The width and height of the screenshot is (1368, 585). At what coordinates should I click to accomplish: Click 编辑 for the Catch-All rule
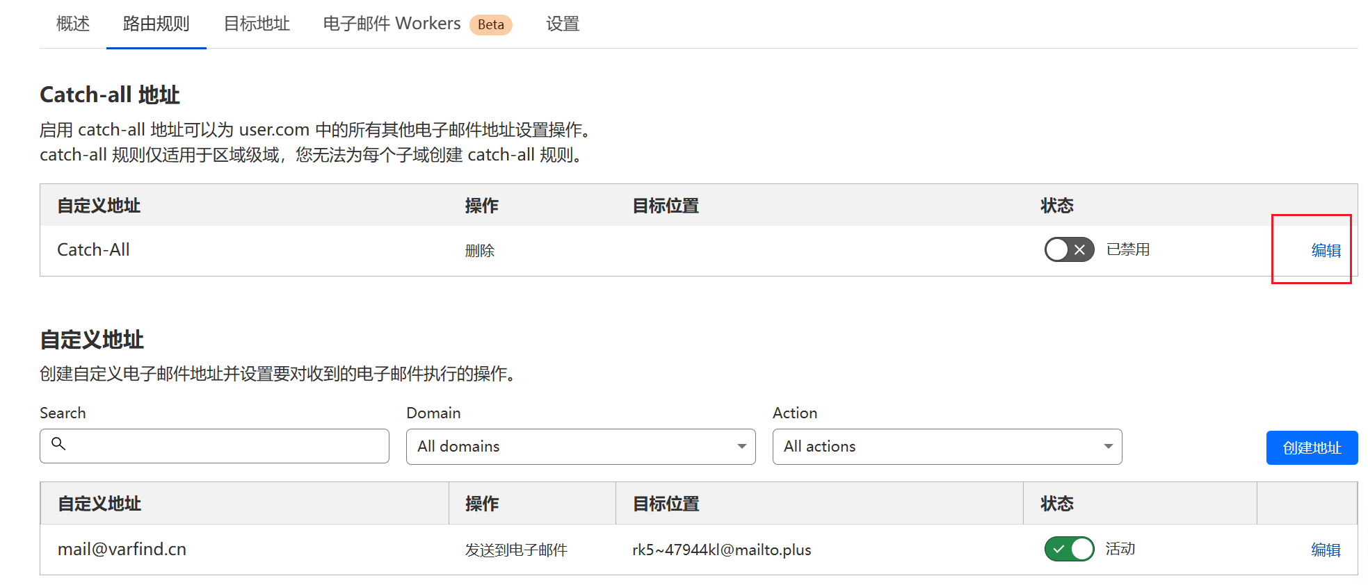point(1326,251)
